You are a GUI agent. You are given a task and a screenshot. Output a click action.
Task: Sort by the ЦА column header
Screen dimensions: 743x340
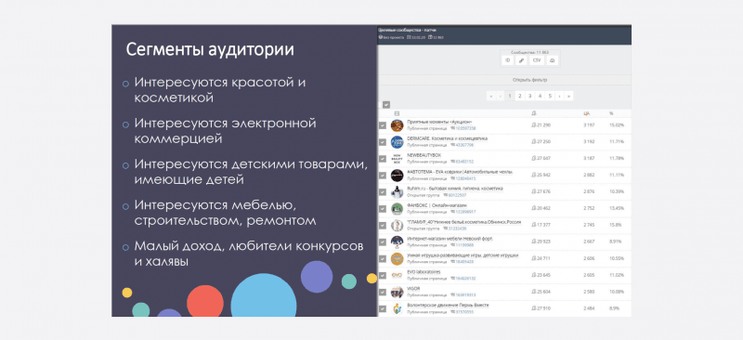point(586,114)
